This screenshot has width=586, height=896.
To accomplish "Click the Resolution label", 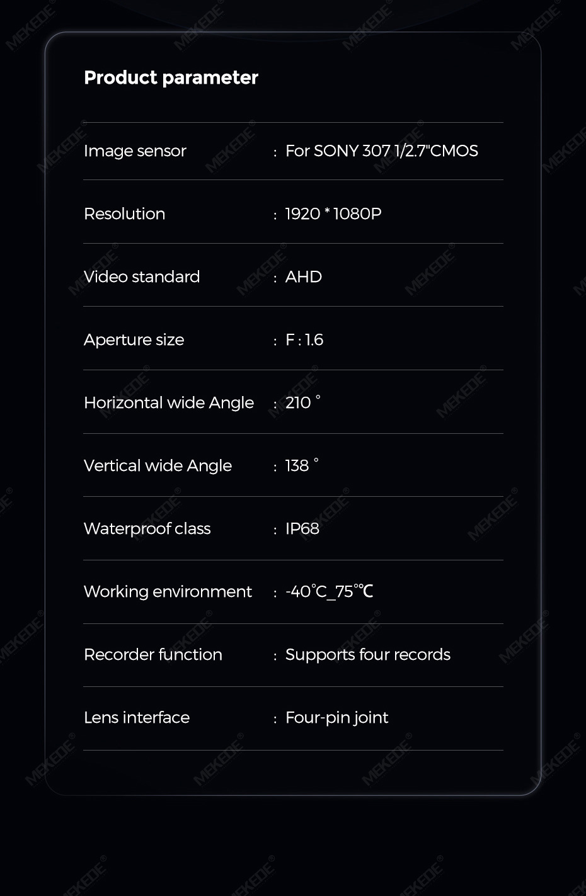I will [x=124, y=214].
